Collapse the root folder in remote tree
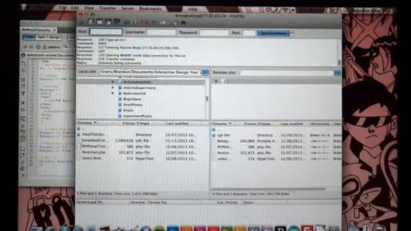The height and width of the screenshot is (231, 411). [x=216, y=81]
